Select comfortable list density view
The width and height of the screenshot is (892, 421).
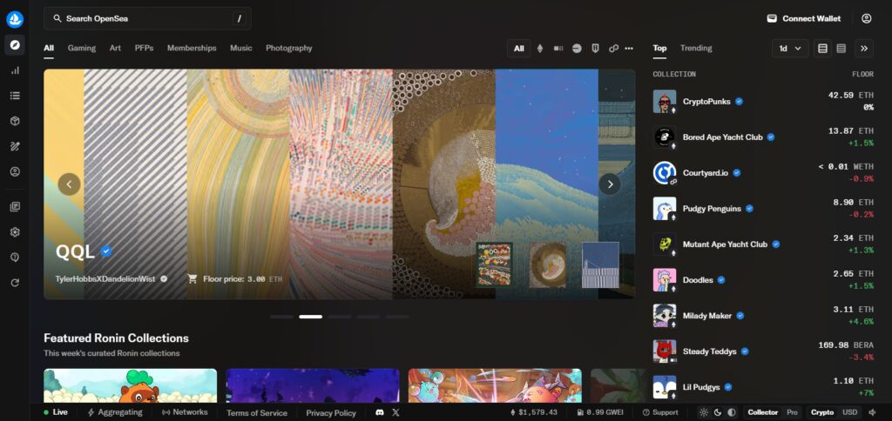point(822,49)
